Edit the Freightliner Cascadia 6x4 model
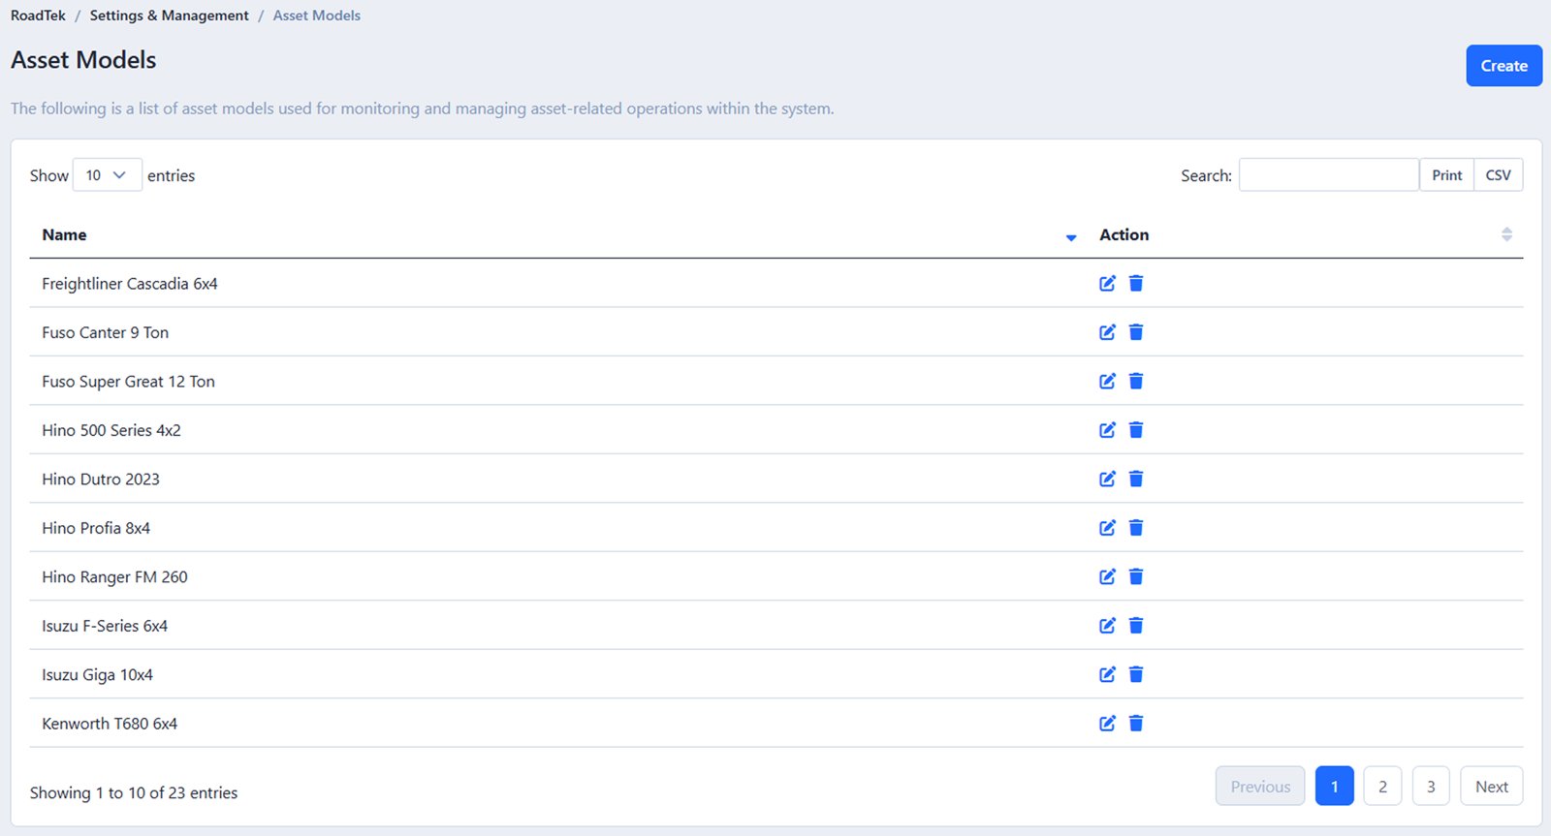1551x836 pixels. click(x=1107, y=284)
